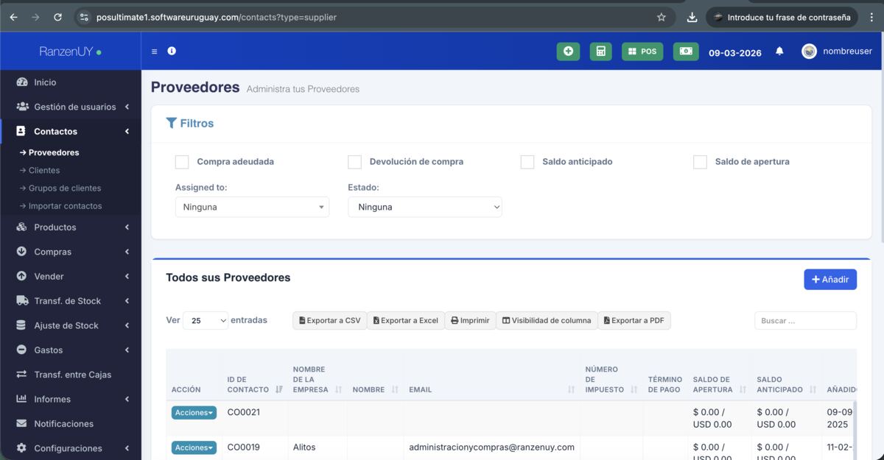Check the Devolución de compra filter
884x460 pixels.
pyautogui.click(x=354, y=162)
